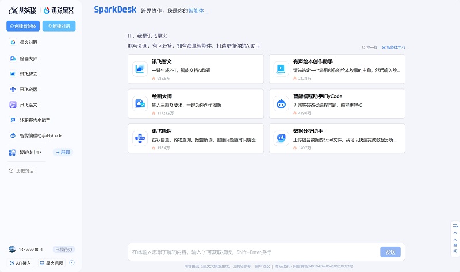
Task: Click the account name 135xxxx0891
Action: click(30, 250)
